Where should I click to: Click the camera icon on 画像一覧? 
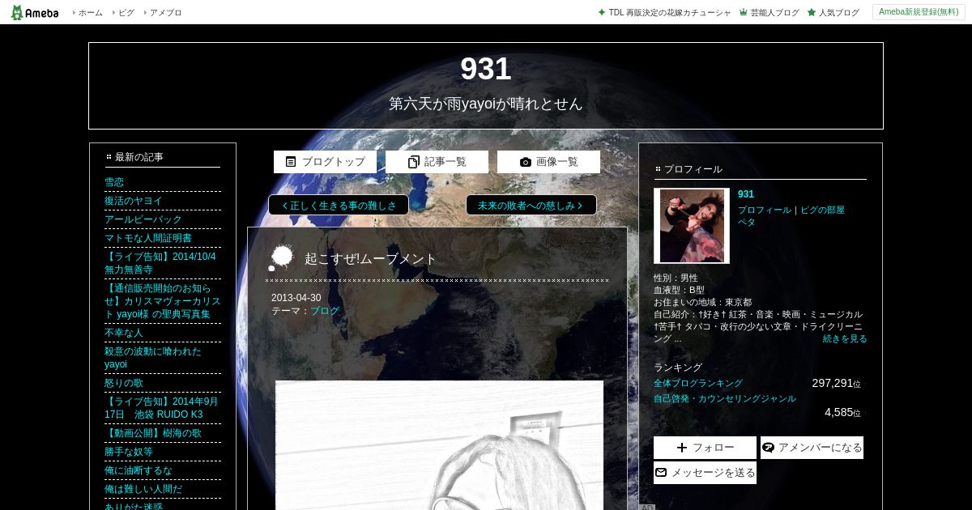526,162
